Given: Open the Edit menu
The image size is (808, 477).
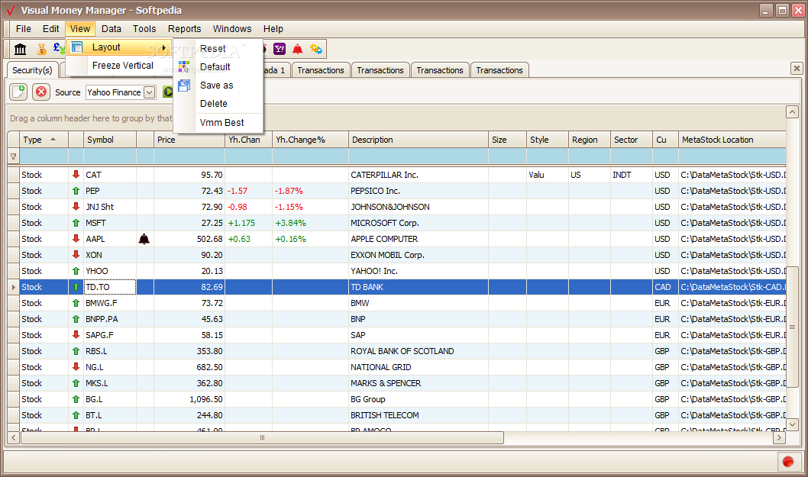Looking at the screenshot, I should pyautogui.click(x=50, y=29).
